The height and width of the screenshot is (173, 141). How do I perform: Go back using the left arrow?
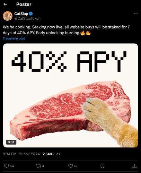[5, 4]
